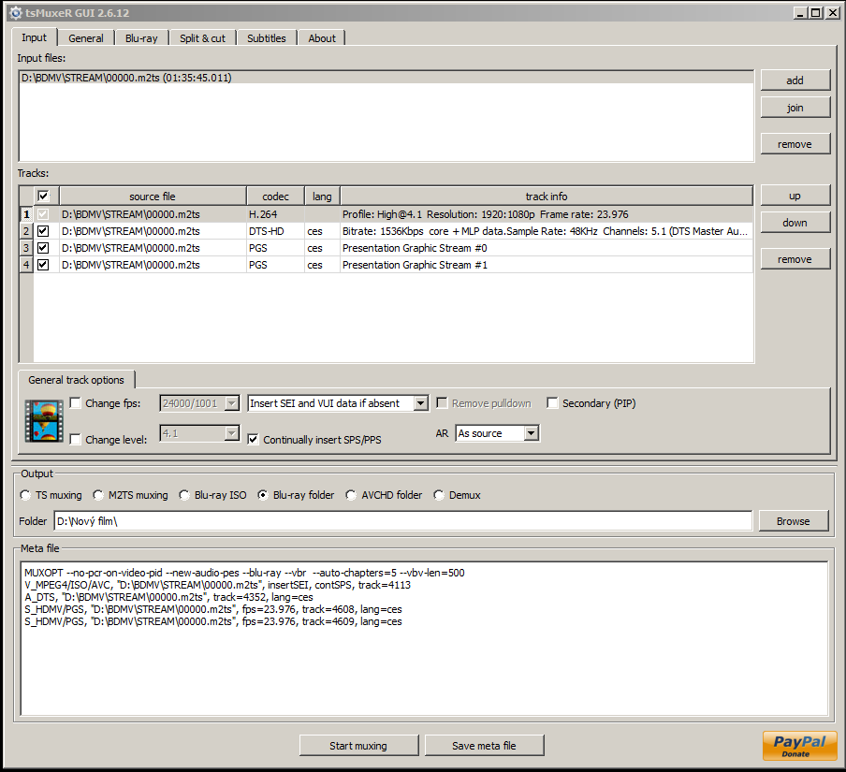This screenshot has width=846, height=772.
Task: Select input file 00000.m2ts entry
Action: coord(386,78)
